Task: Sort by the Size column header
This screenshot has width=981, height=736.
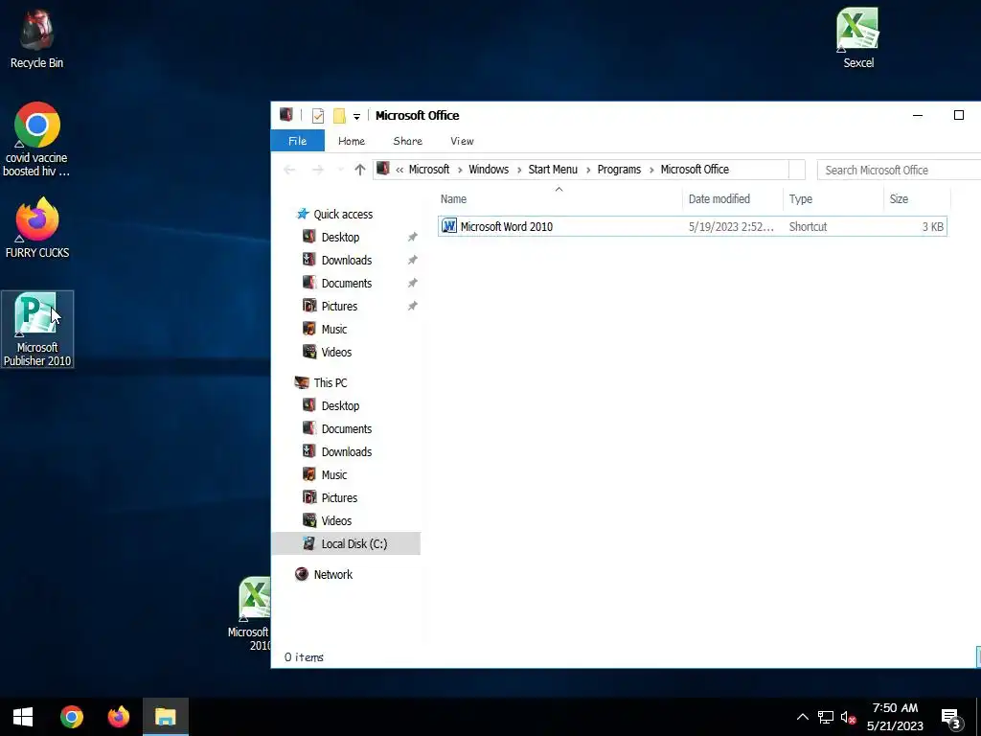Action: coord(917,199)
